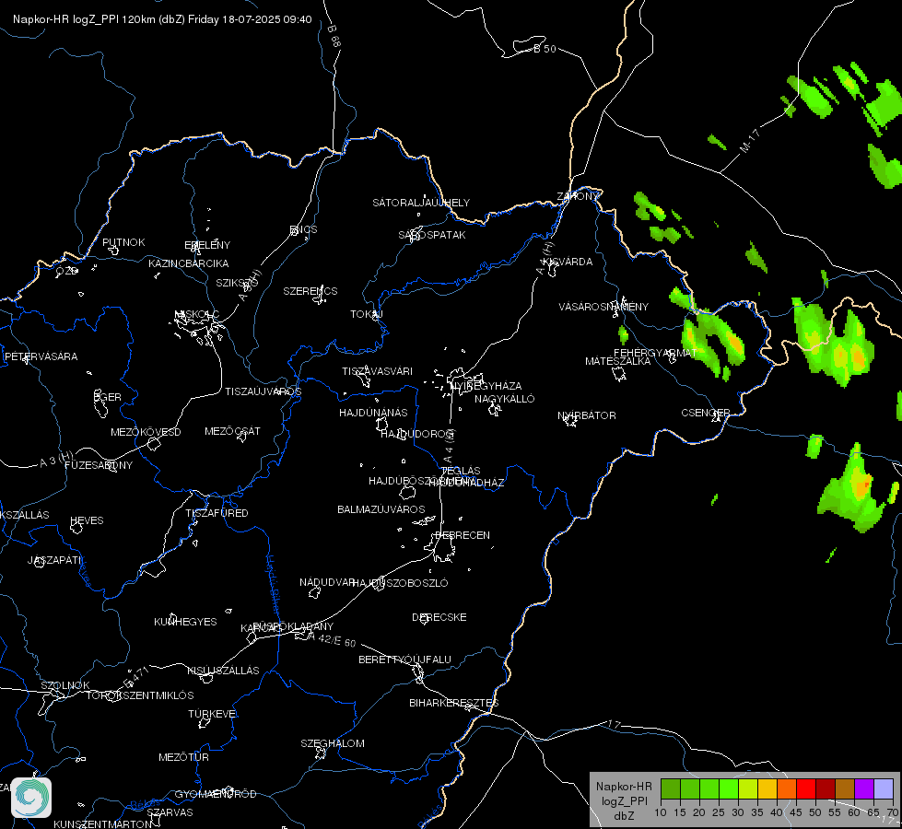Select the 10–15 dBZ dark green legend swatch
Screen dimensions: 902x829
coord(670,788)
